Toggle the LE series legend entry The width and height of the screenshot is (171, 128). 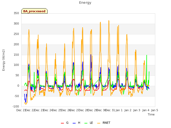tap(89, 123)
